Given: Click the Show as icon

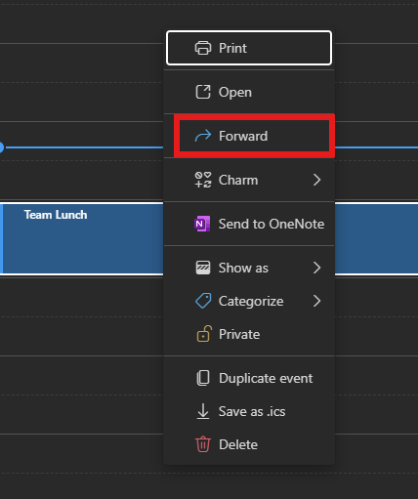Looking at the screenshot, I should (203, 268).
